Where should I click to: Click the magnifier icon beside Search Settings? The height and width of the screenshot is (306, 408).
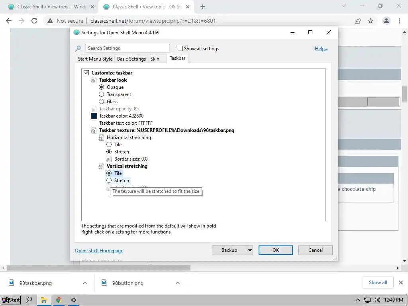pyautogui.click(x=78, y=48)
